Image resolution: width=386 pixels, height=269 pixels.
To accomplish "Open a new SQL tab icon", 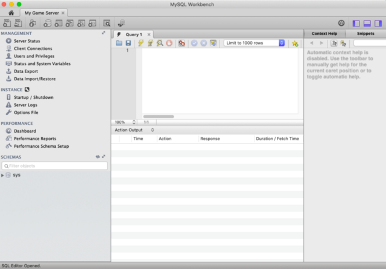I will 7,23.
